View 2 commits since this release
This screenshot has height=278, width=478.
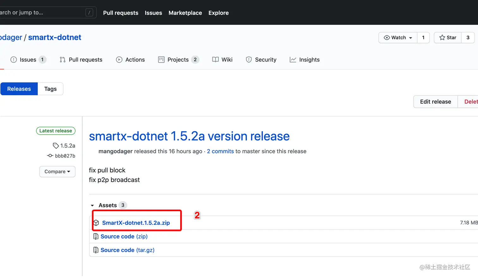tap(220, 151)
